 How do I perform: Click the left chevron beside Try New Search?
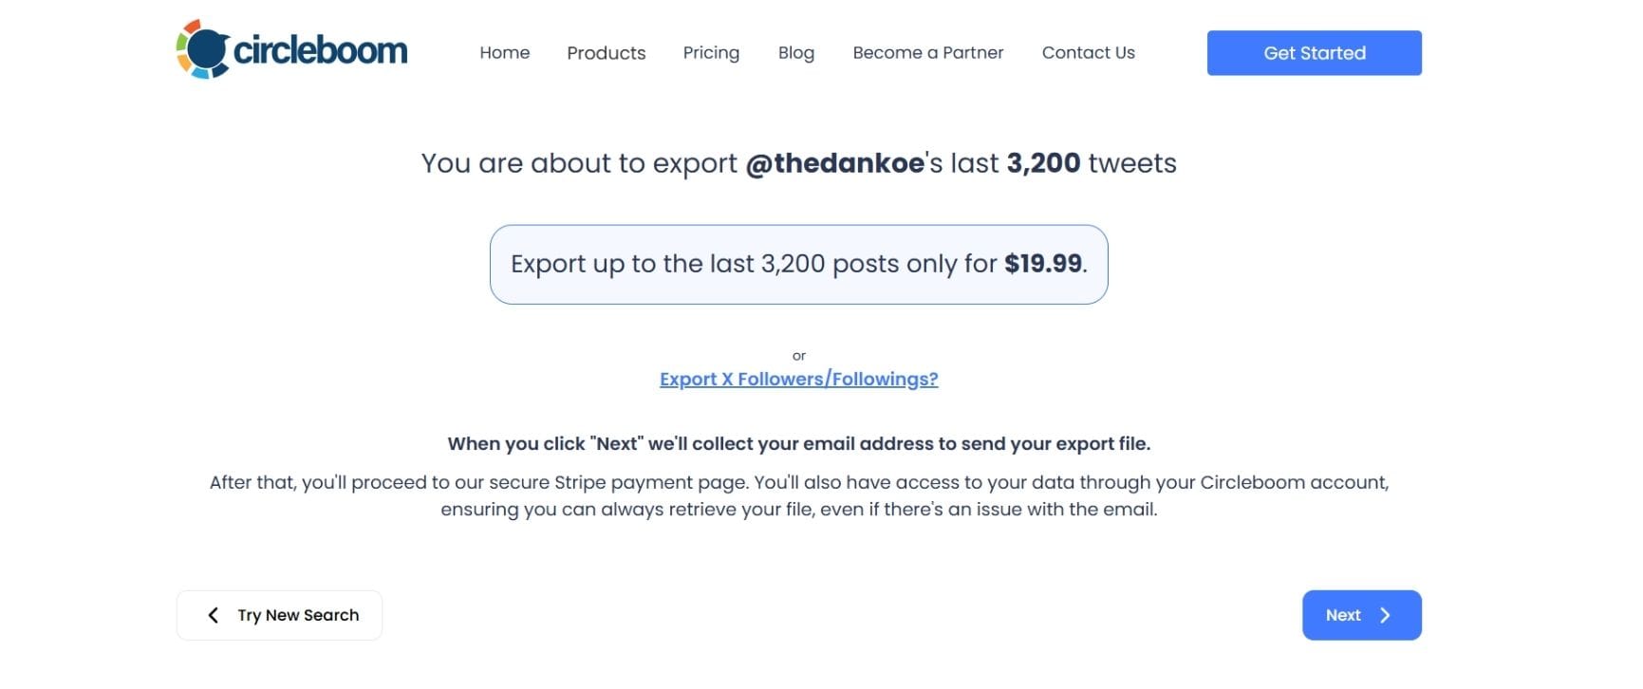[214, 616]
